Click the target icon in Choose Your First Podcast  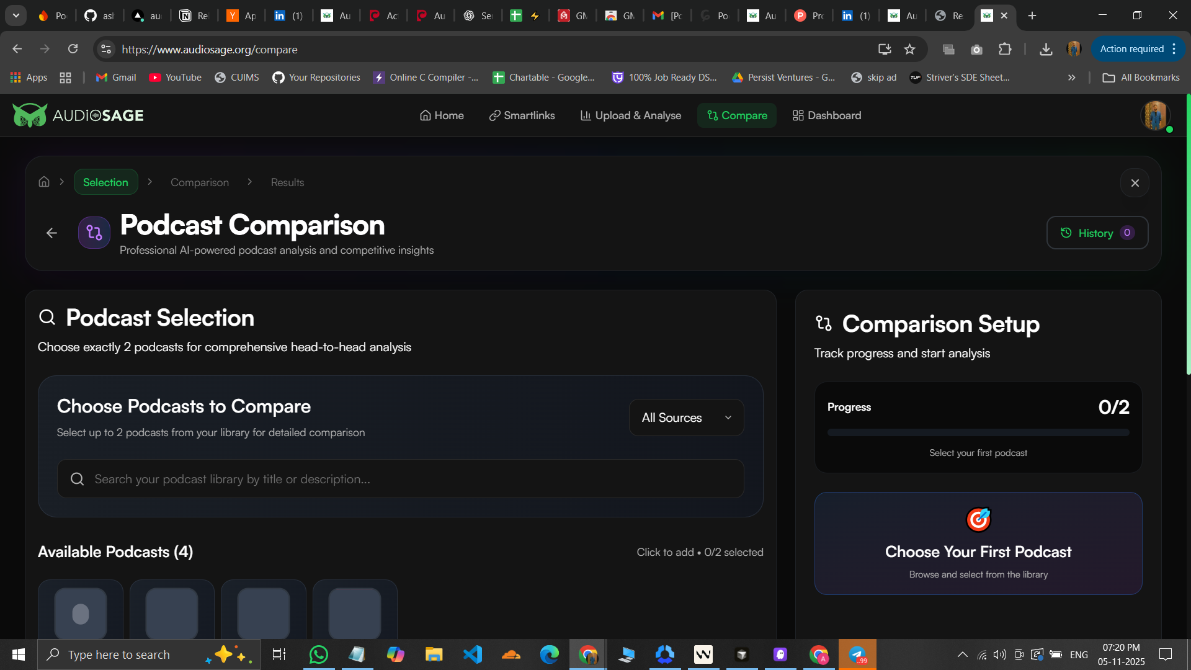pos(978,519)
